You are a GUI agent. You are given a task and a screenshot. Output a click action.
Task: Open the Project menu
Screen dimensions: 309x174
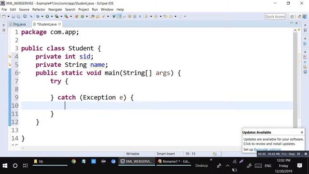coord(84,10)
